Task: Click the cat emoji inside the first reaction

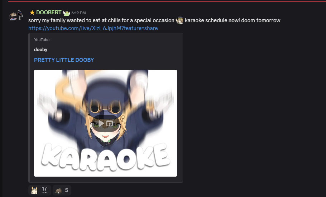Action: tap(34, 190)
